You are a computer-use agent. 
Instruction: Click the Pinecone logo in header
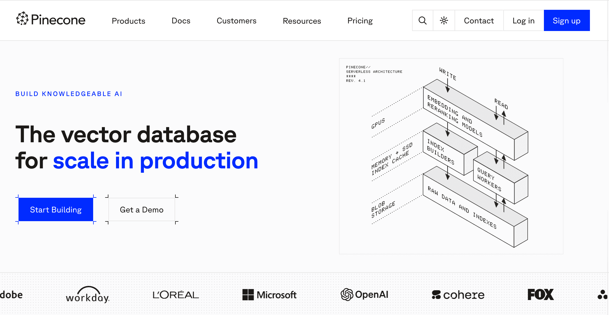coord(51,19)
